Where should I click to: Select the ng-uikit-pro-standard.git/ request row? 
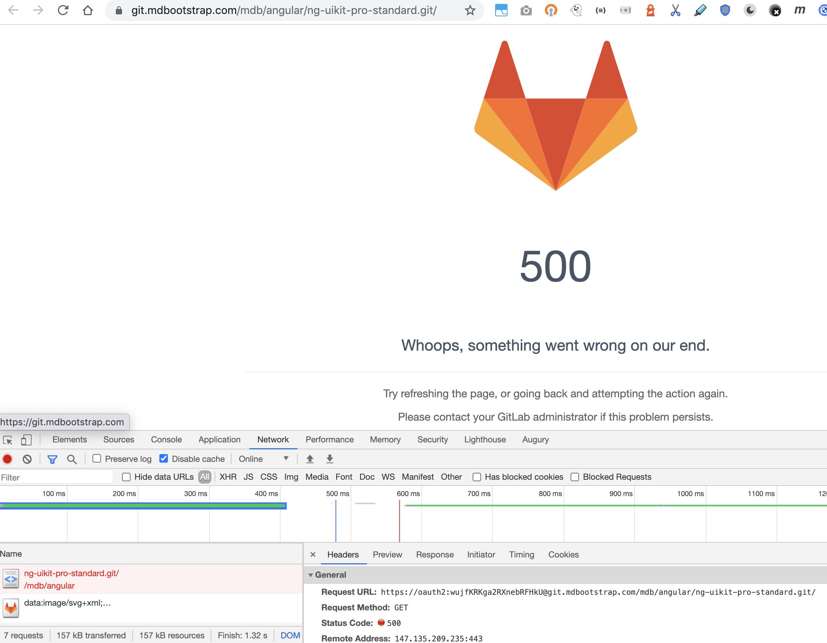click(x=151, y=579)
